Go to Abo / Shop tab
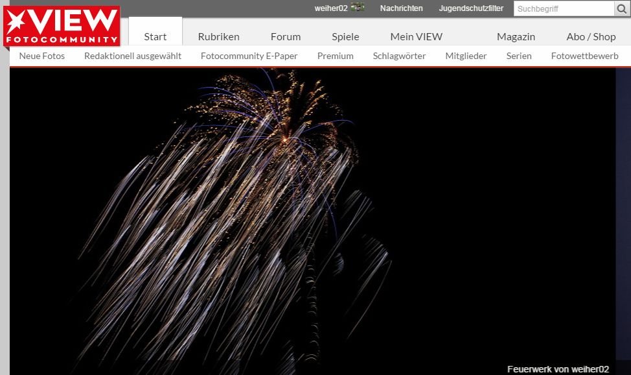631x375 pixels. [x=591, y=36]
